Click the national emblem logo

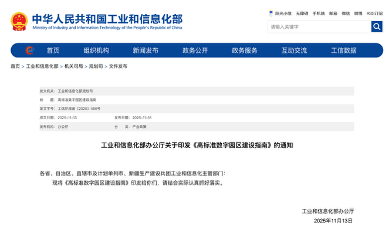(x=19, y=21)
